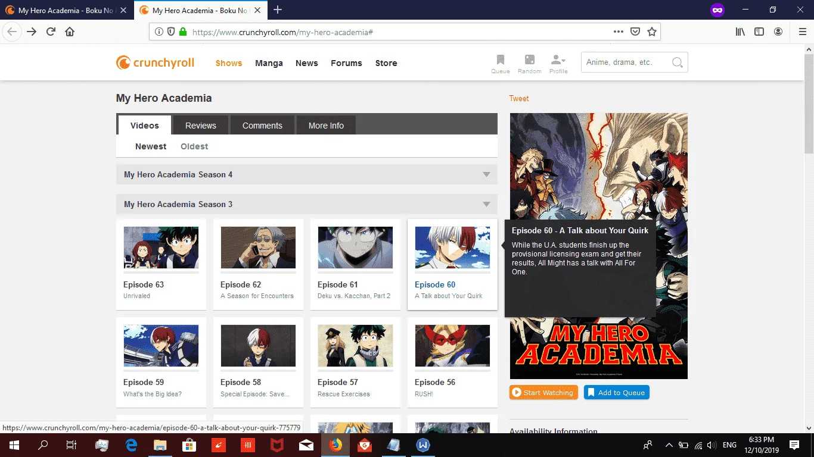Sort episodes by Newest

pyautogui.click(x=151, y=146)
